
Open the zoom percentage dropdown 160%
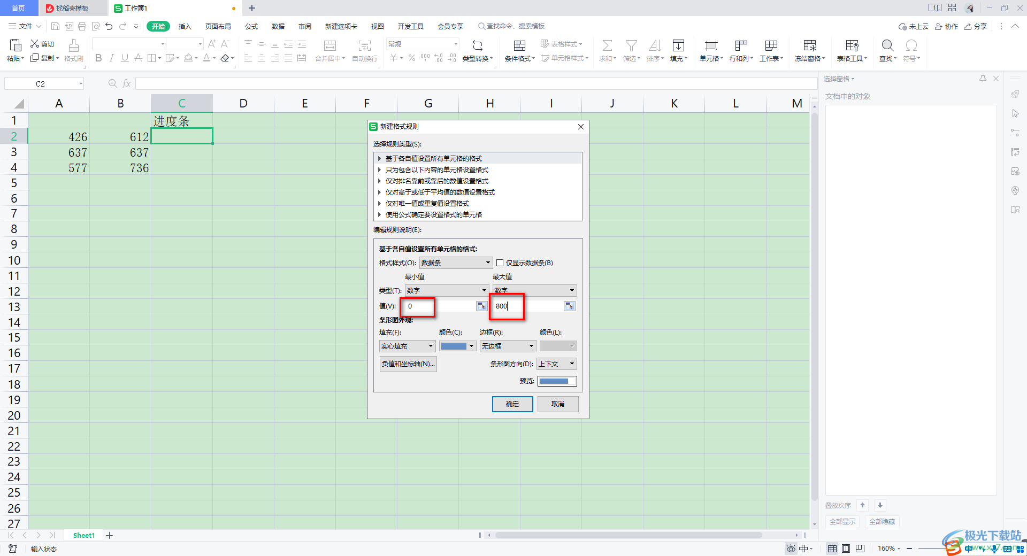(889, 549)
